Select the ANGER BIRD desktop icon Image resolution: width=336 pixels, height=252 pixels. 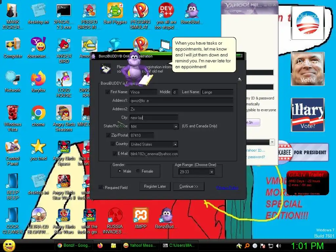[x=64, y=50]
